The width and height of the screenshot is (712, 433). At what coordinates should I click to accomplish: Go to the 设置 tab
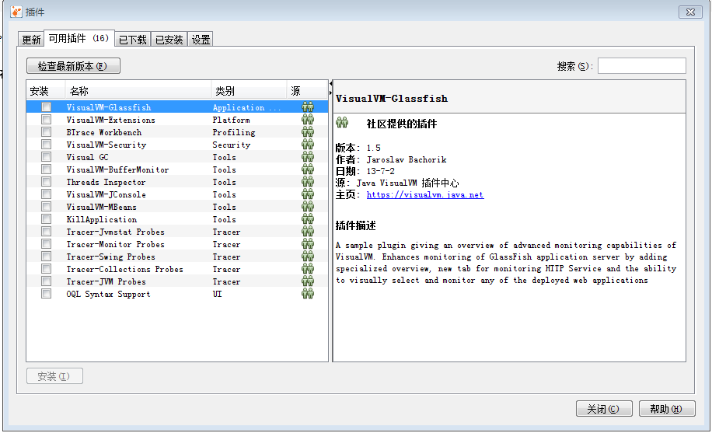(x=201, y=40)
